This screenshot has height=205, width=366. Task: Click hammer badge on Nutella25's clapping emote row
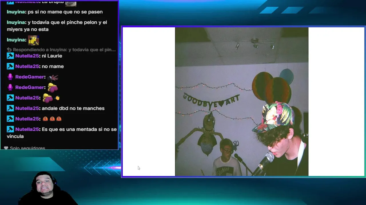tap(10, 98)
